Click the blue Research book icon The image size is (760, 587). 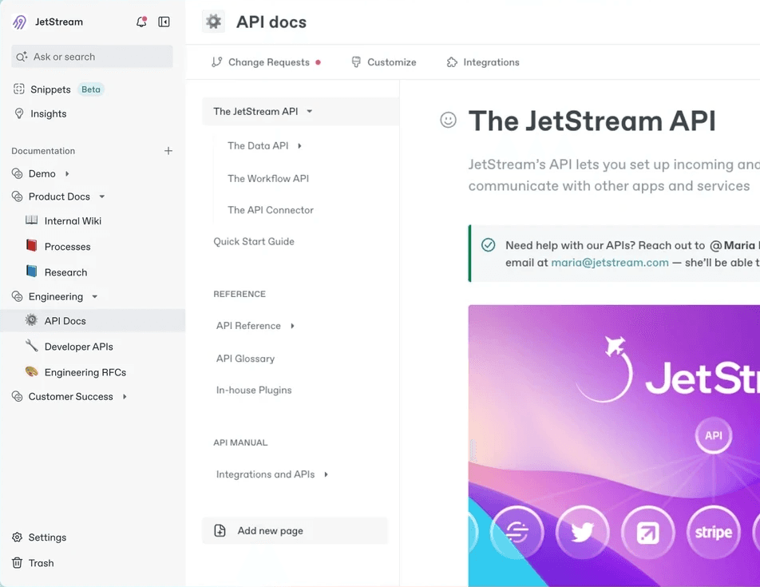[x=31, y=271]
